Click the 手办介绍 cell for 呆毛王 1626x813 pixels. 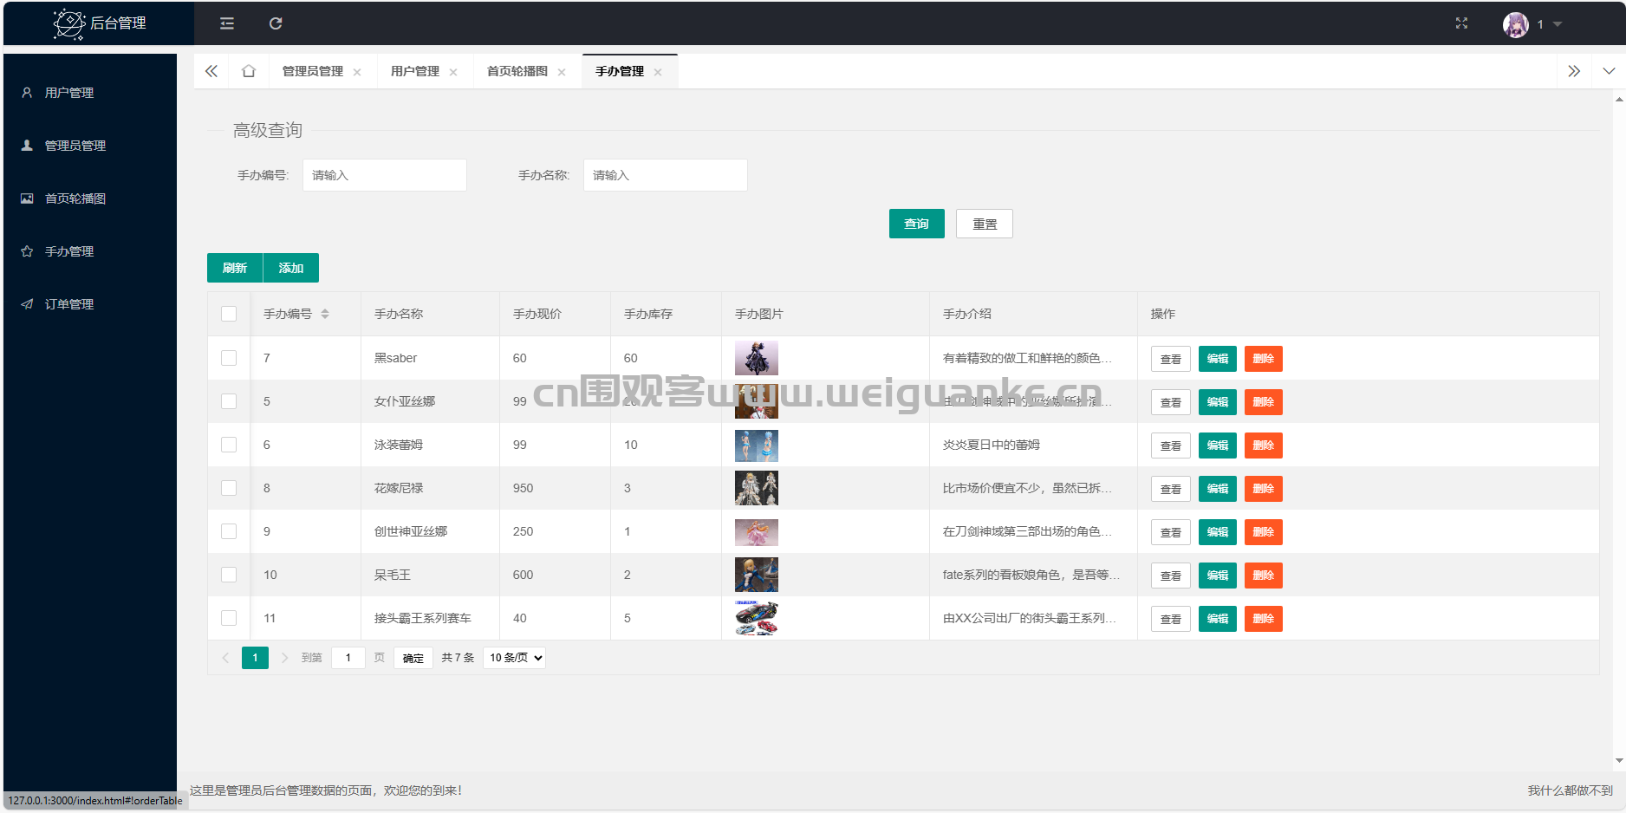point(1033,575)
